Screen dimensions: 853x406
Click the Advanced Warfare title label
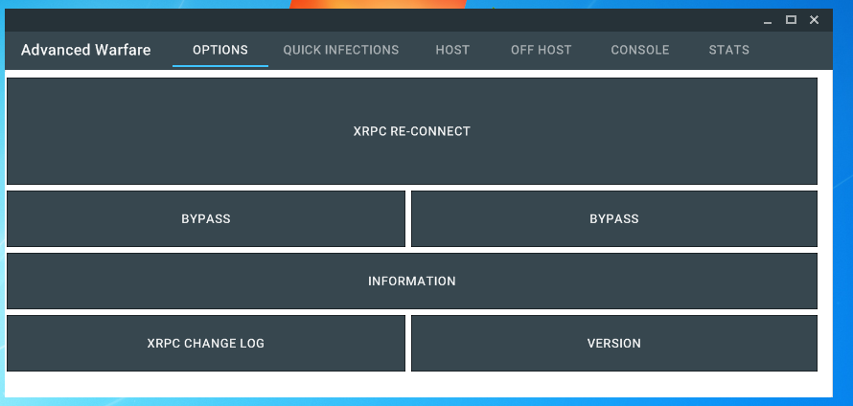click(x=86, y=50)
